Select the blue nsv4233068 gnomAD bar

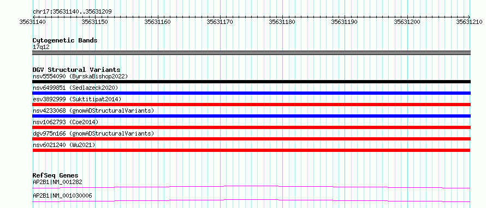(251, 116)
